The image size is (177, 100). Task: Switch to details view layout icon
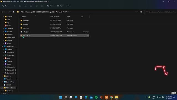173,93
